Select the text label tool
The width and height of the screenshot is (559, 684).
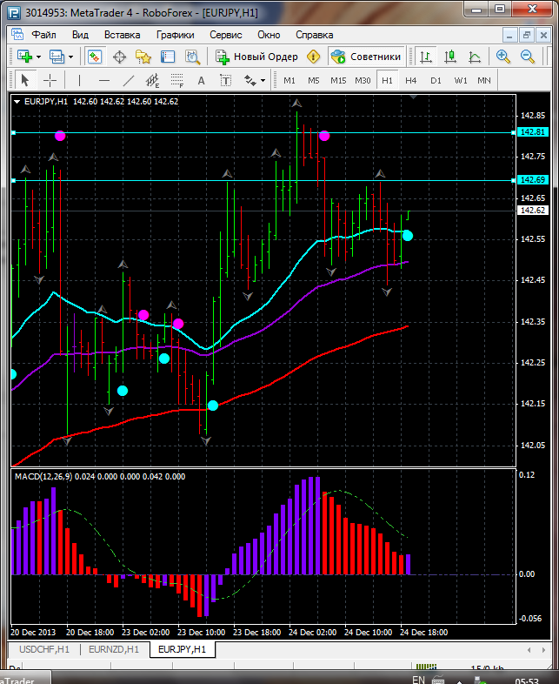(x=202, y=80)
